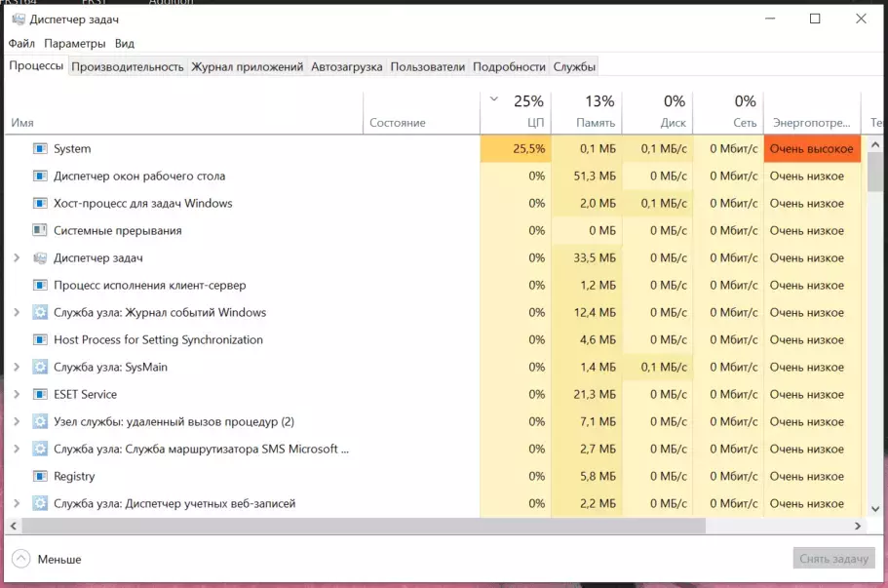Click the ESET Service icon
Image resolution: width=888 pixels, height=588 pixels.
point(40,394)
